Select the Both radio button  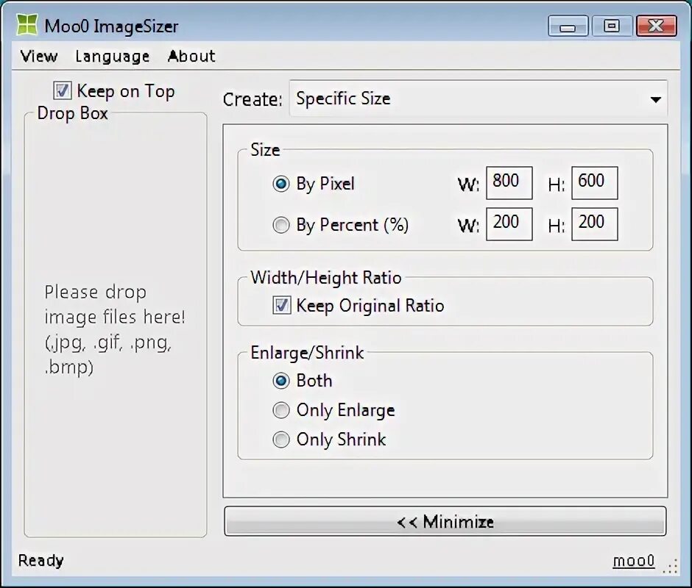[281, 381]
